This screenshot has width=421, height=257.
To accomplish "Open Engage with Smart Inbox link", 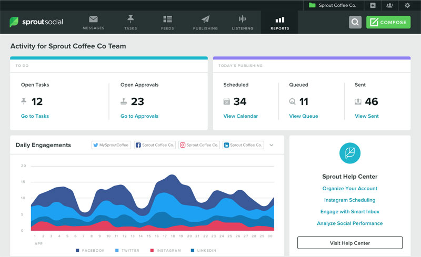I will pyautogui.click(x=349, y=211).
